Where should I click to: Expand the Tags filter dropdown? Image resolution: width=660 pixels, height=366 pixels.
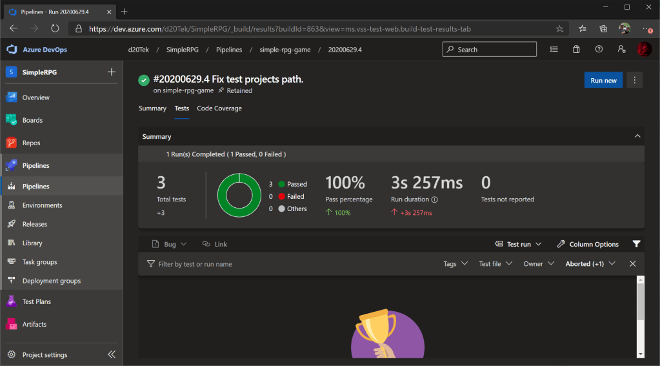click(454, 264)
